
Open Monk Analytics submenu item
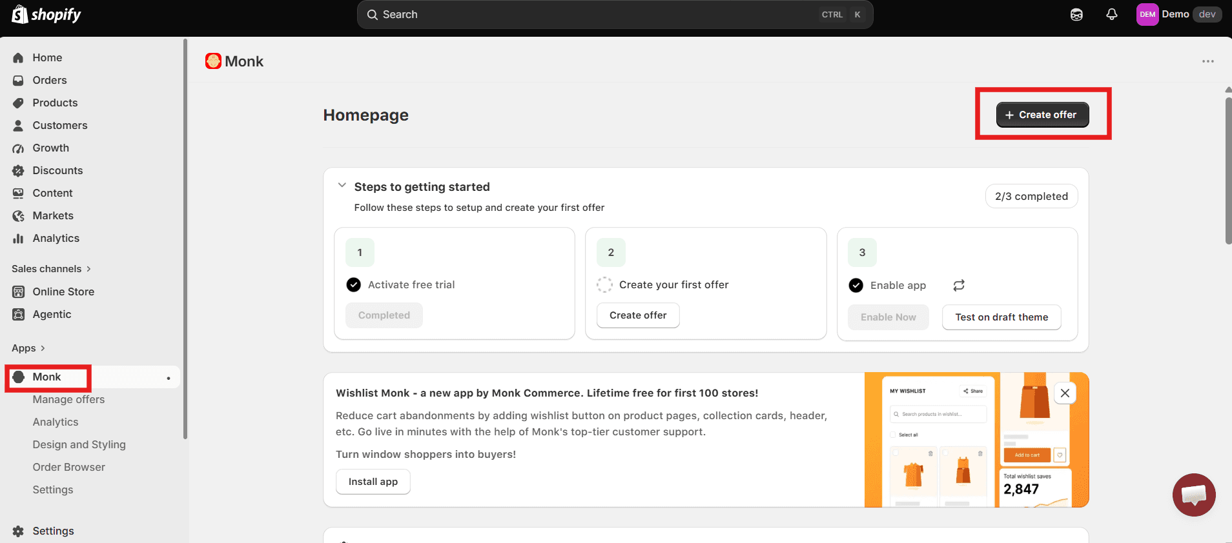point(56,422)
